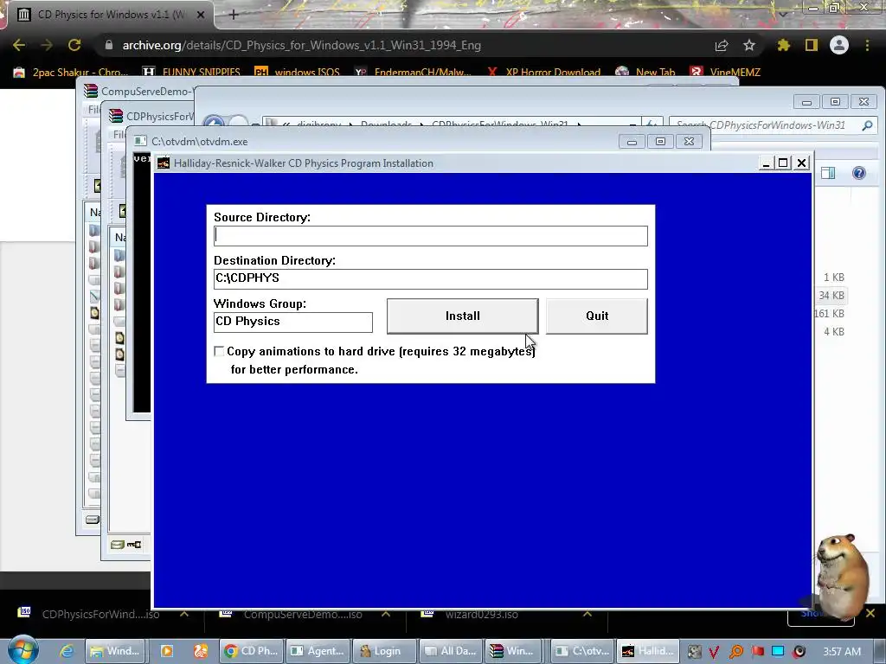Switch to Agent... taskbar button
Viewport: 886px width, 664px height.
point(318,651)
